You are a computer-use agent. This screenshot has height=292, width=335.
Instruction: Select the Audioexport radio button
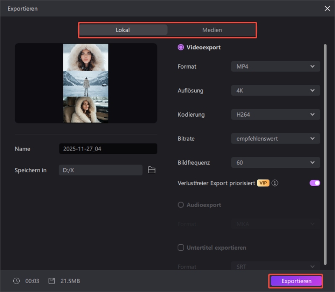coord(181,205)
